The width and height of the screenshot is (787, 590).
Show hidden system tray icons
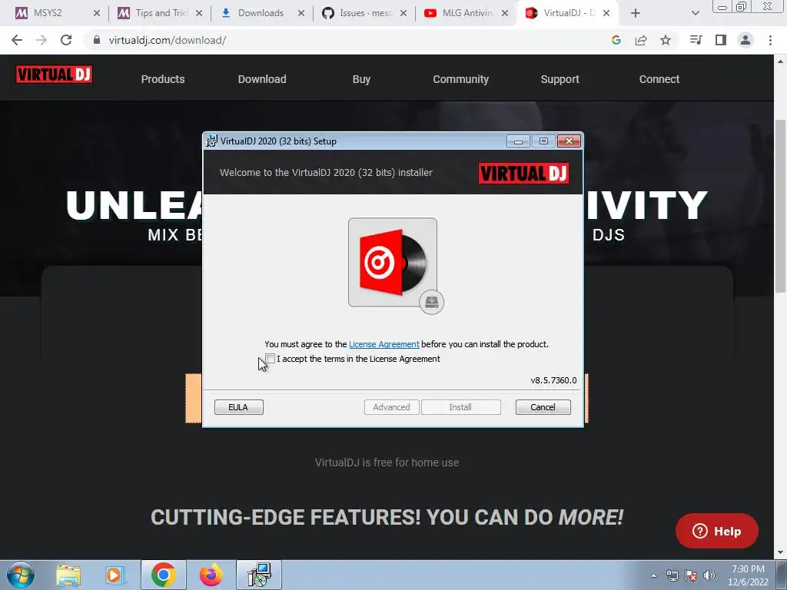coord(653,575)
